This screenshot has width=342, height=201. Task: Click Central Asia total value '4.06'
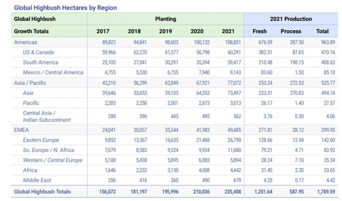330,116
